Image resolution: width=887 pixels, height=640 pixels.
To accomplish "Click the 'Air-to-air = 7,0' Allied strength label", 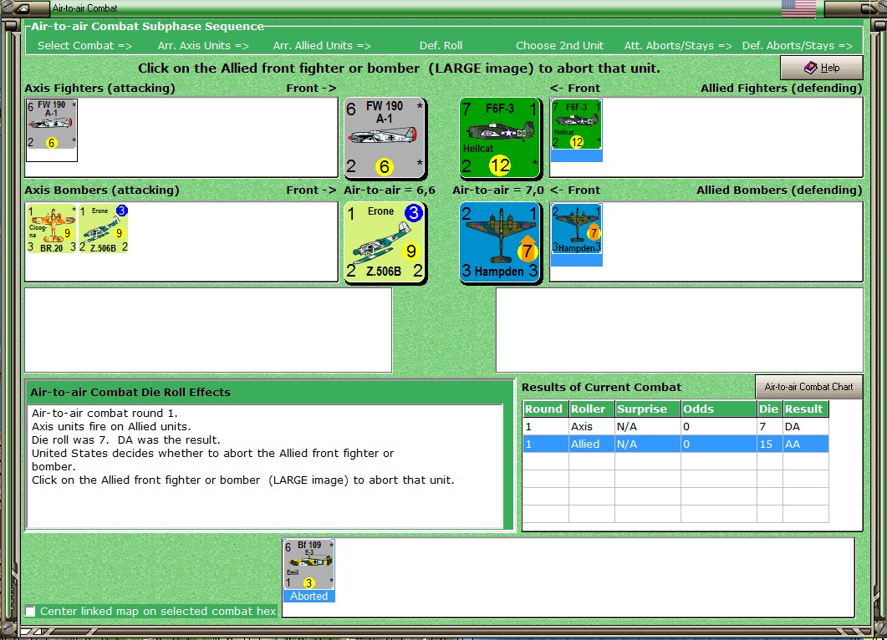I will (x=497, y=190).
